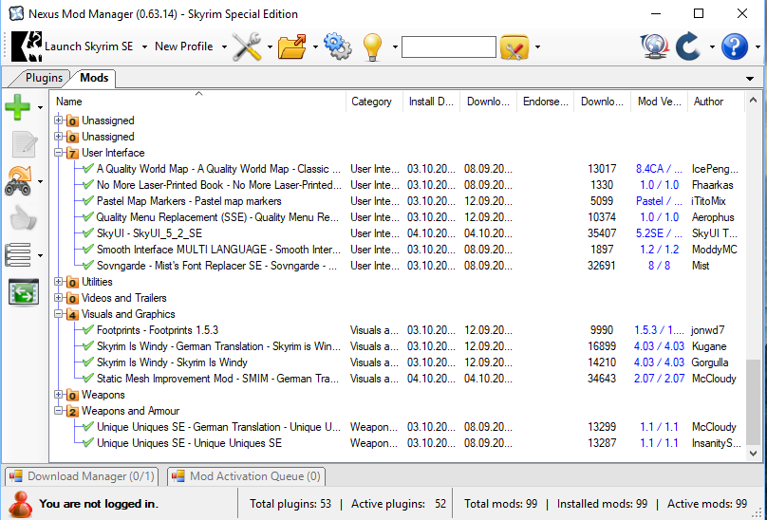Open settings with the gear icon
The width and height of the screenshot is (767, 520).
click(336, 46)
